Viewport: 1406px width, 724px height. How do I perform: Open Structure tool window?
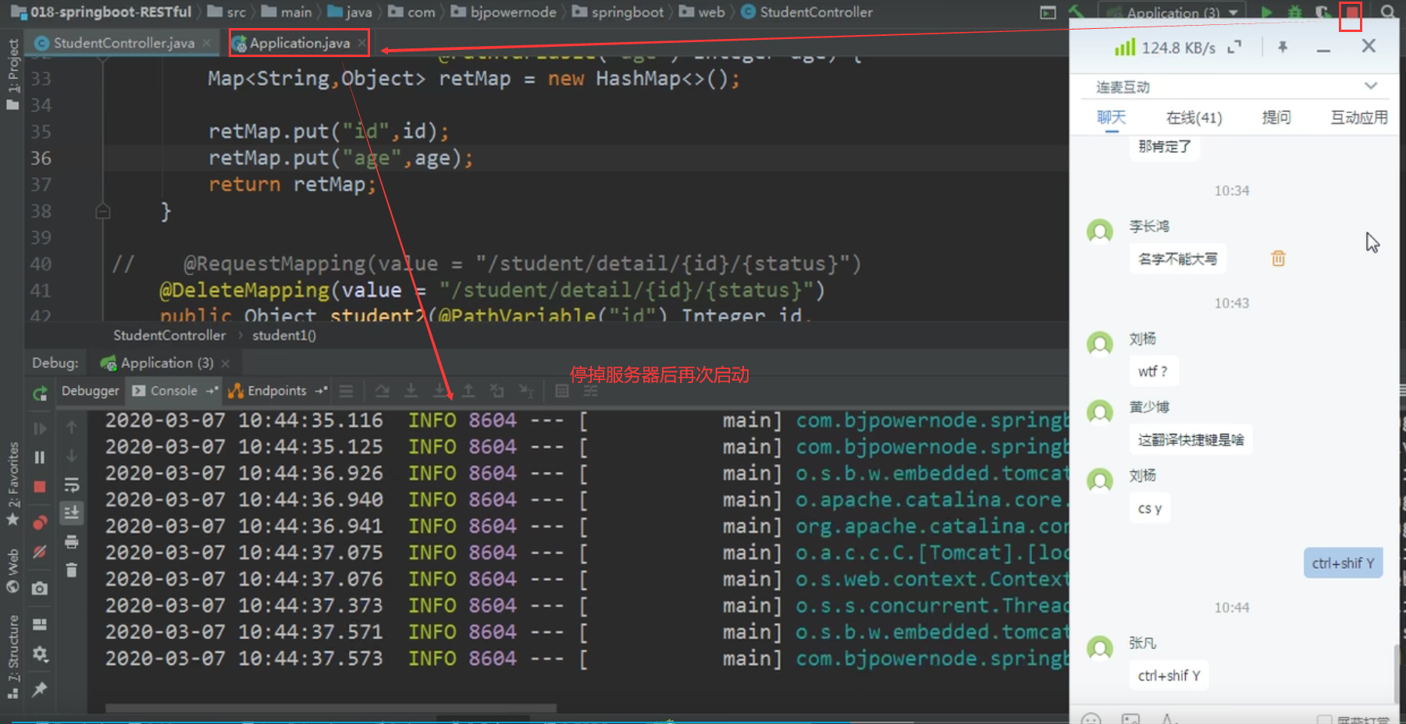12,656
